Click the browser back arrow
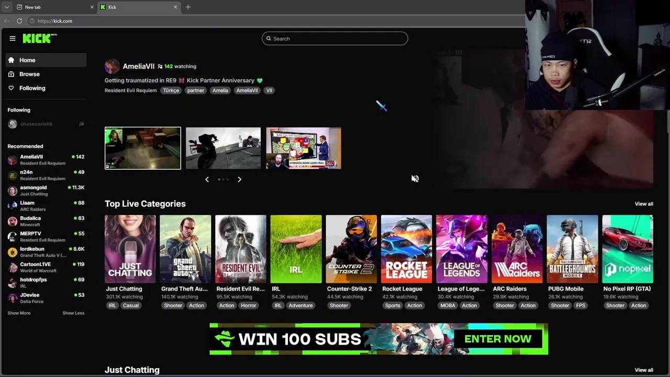The width and height of the screenshot is (670, 377). [7, 21]
